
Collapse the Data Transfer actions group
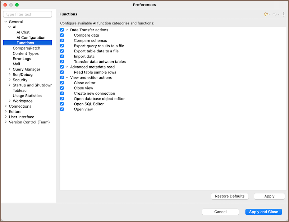67,30
